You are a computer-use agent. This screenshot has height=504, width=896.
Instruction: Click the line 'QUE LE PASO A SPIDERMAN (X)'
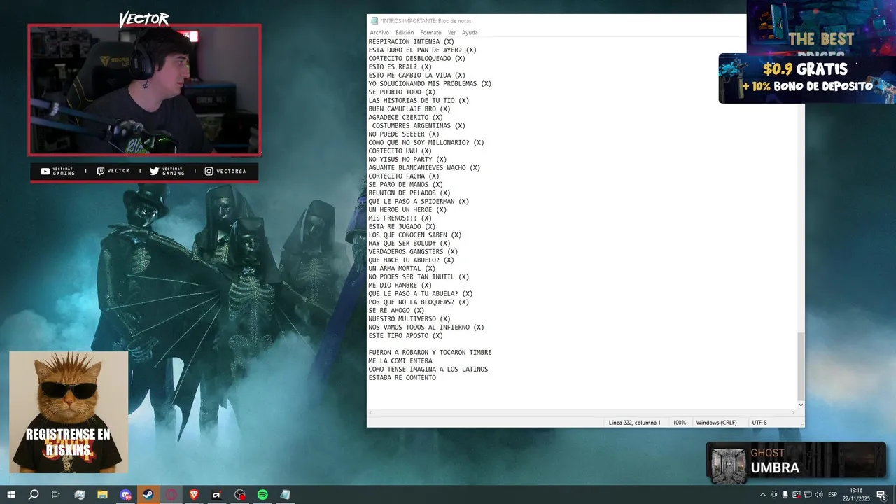(x=419, y=202)
